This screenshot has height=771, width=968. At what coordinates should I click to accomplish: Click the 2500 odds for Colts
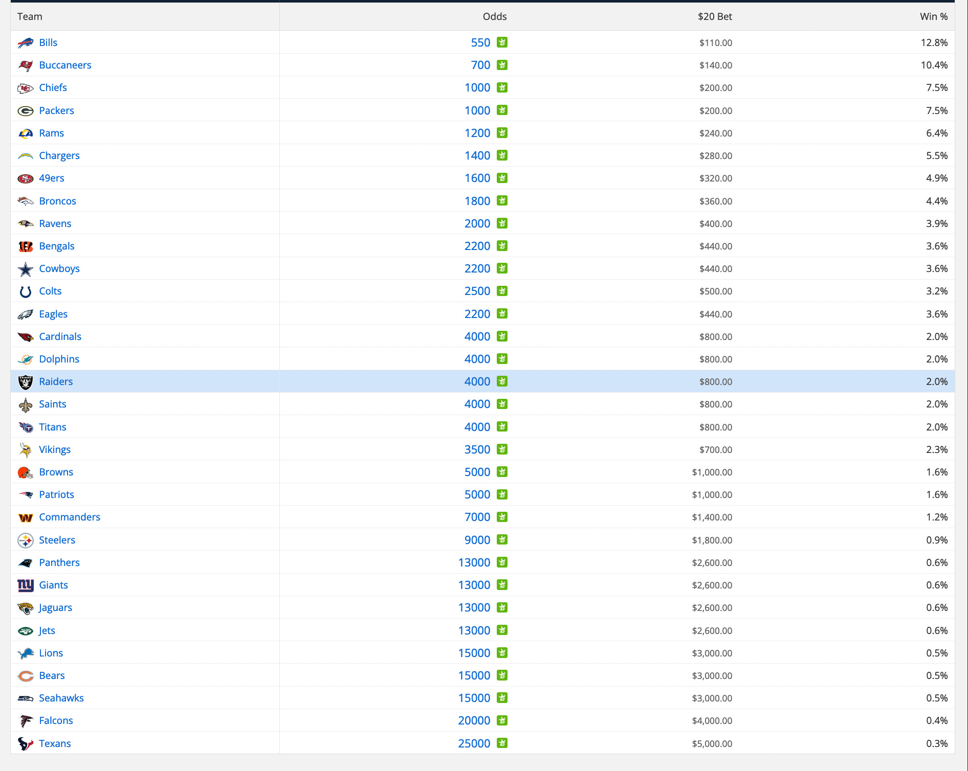point(477,291)
